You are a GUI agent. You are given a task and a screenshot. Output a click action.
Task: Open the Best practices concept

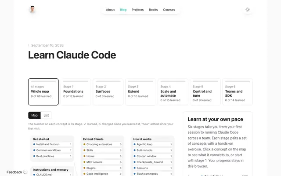[x=52, y=156]
